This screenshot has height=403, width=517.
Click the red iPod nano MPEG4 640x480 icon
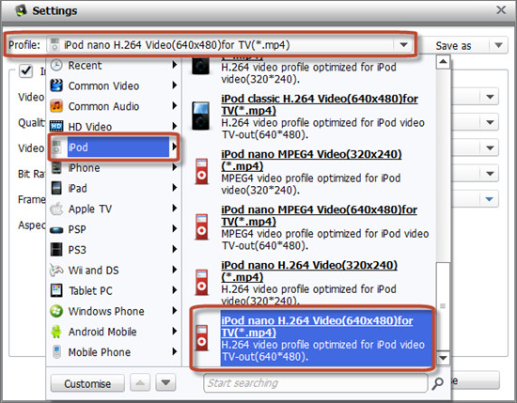click(202, 226)
